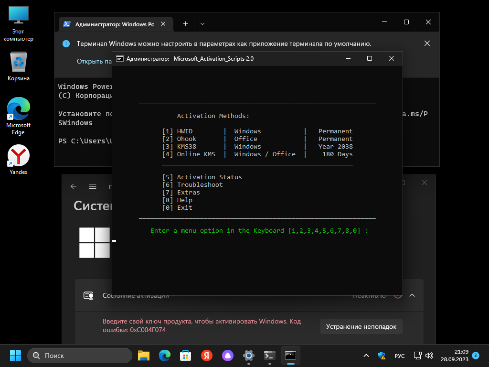
Task: Add a new terminal tab
Action: point(186,24)
